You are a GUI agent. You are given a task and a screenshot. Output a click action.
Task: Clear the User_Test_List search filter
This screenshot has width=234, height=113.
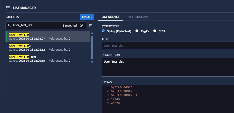[81, 25]
